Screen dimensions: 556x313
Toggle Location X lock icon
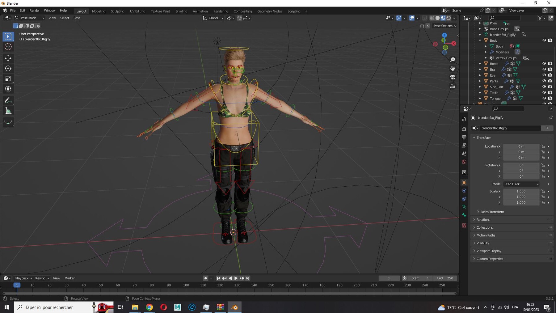coord(543,146)
